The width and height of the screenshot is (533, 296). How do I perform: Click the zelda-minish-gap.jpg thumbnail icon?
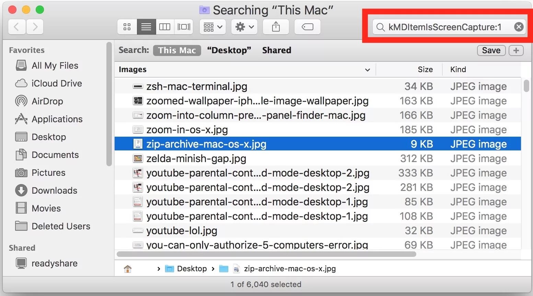138,158
